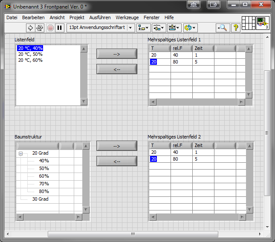Click the upper --> button beside Listenfeld

(117, 54)
